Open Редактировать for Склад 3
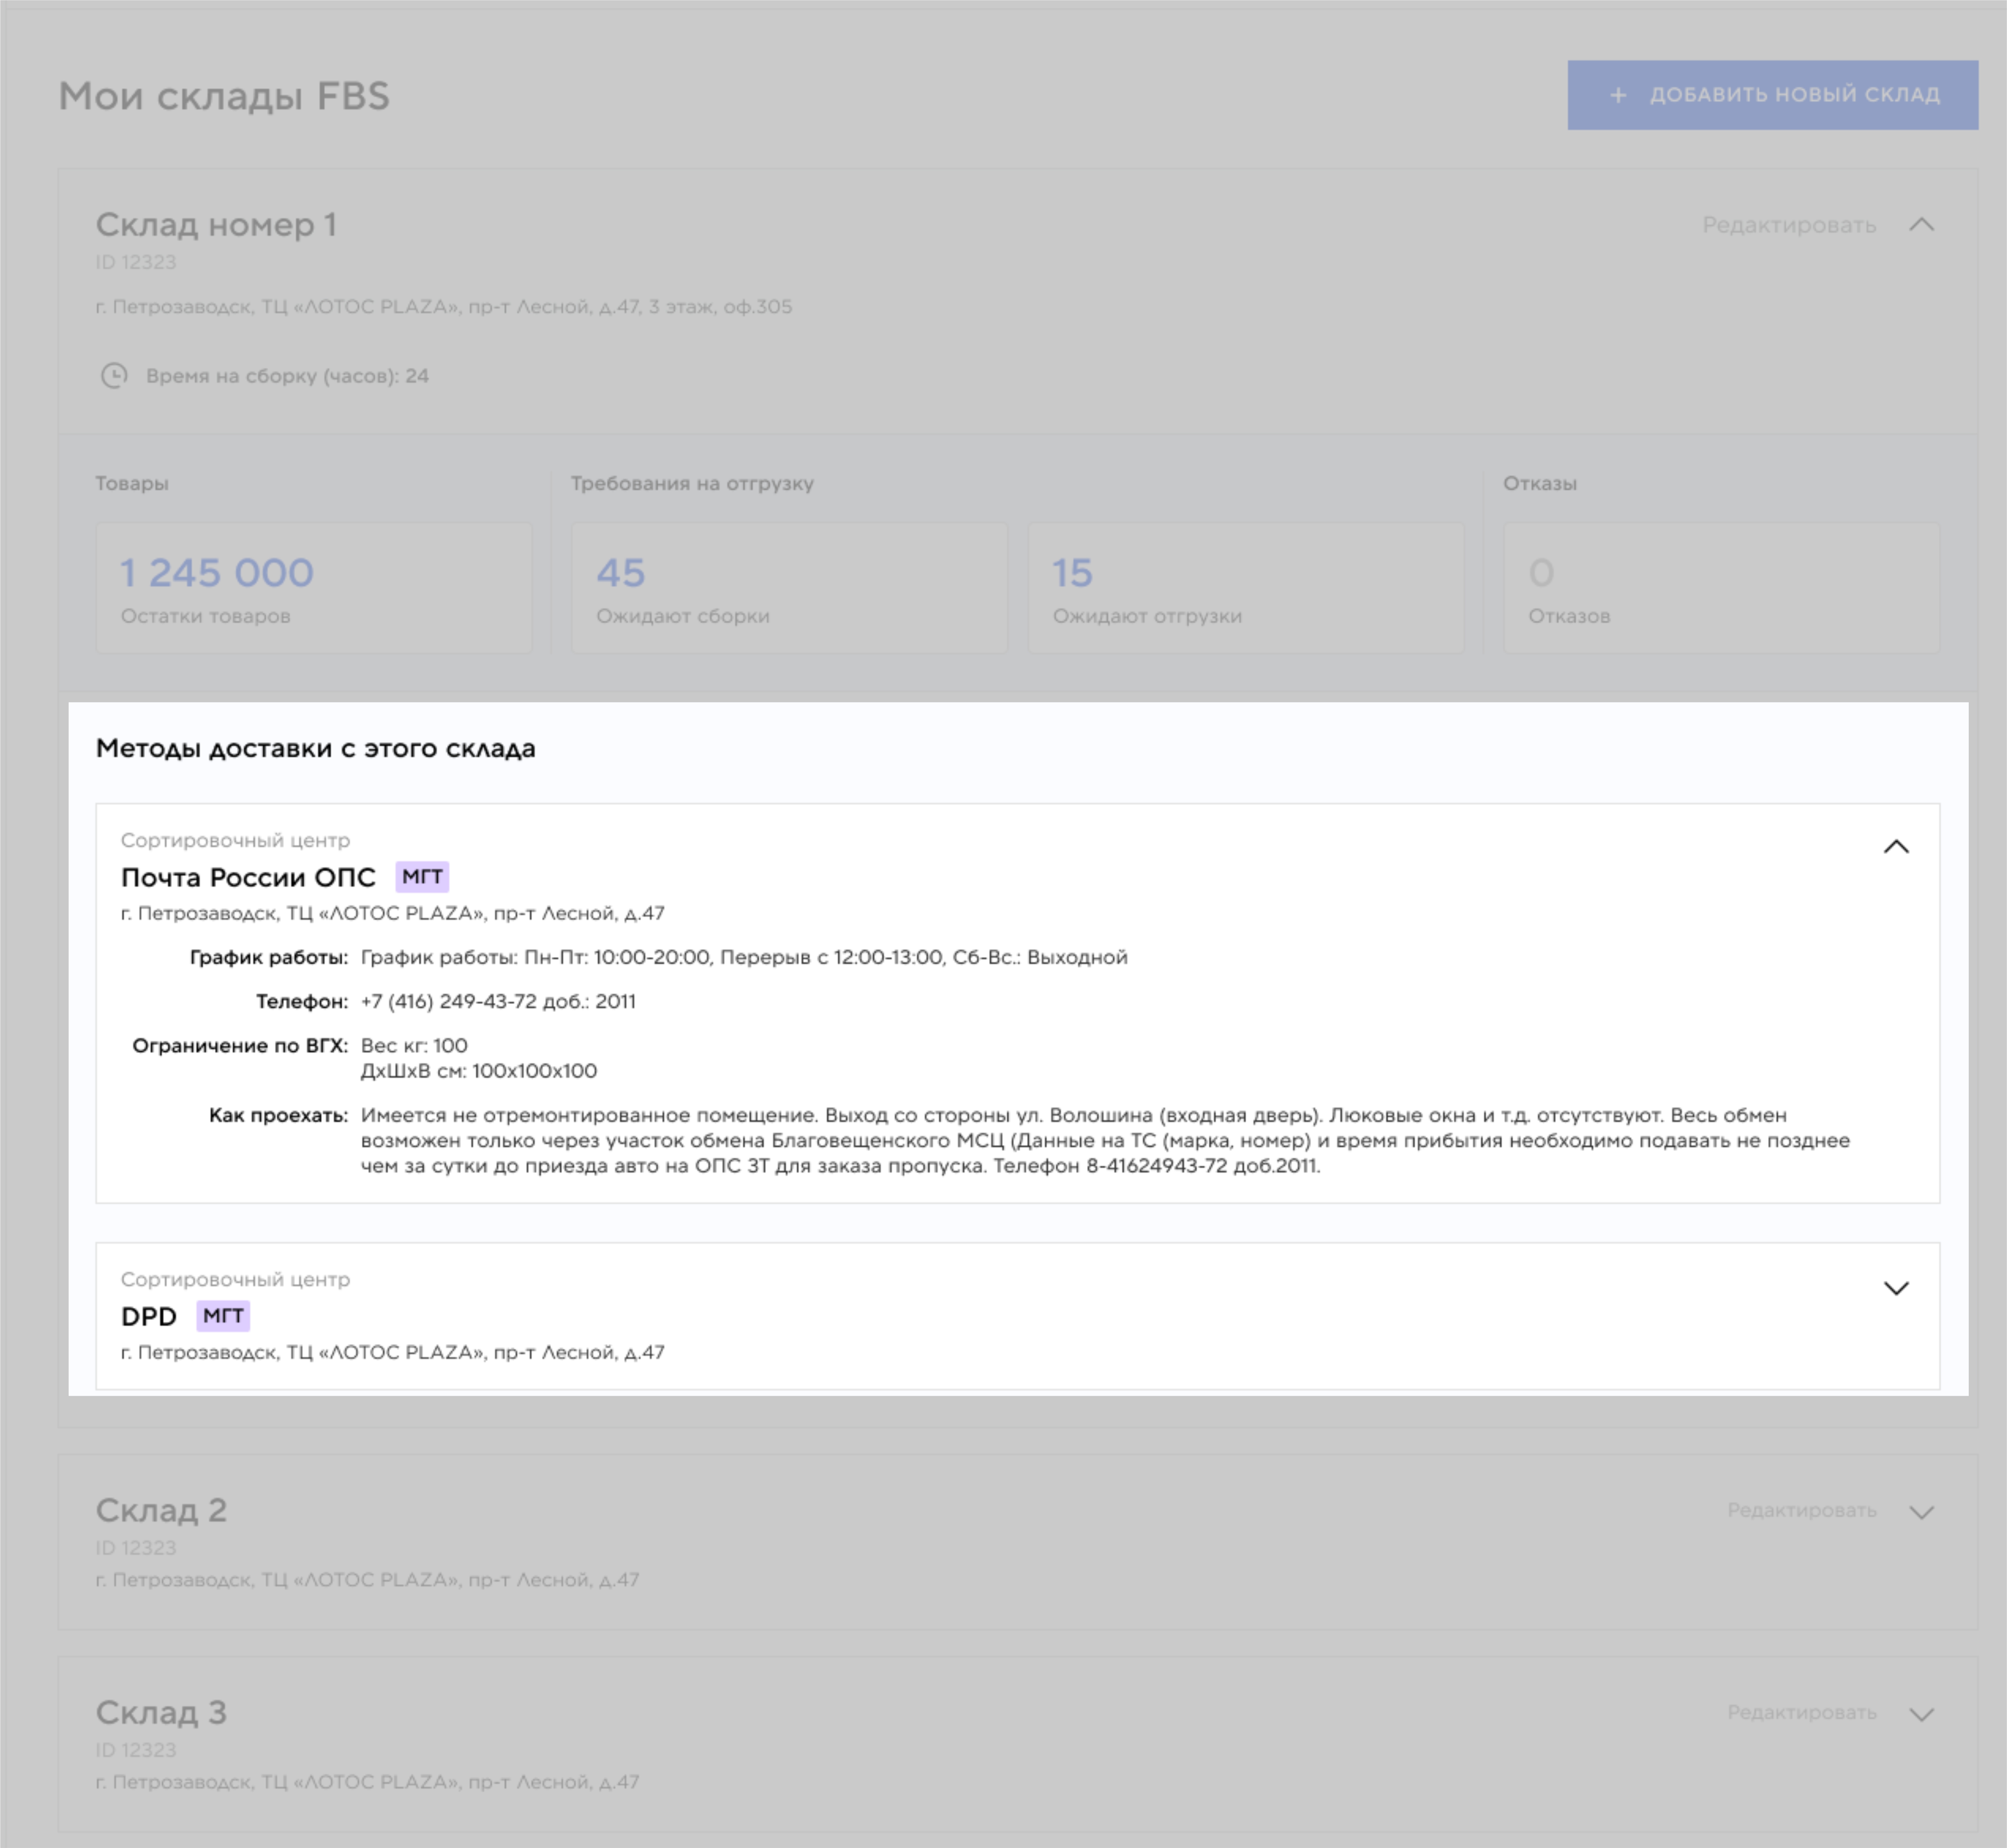Image resolution: width=2007 pixels, height=1848 pixels. click(x=1802, y=1713)
